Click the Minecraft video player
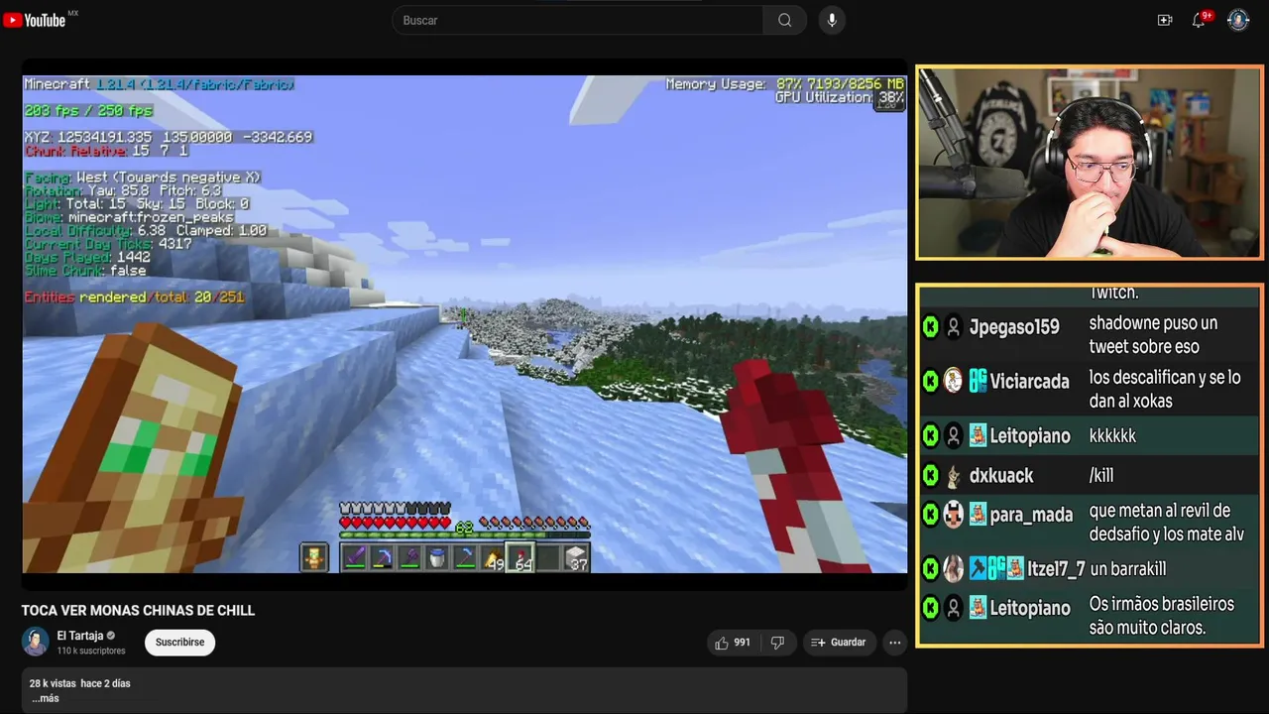Viewport: 1269px width, 714px height. pyautogui.click(x=465, y=324)
